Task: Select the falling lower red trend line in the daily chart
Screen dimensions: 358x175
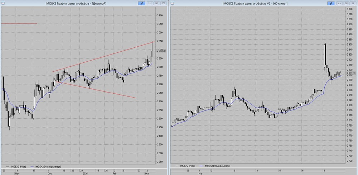Action: point(96,90)
